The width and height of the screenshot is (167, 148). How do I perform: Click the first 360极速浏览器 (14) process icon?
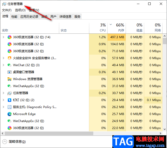pos(10,37)
